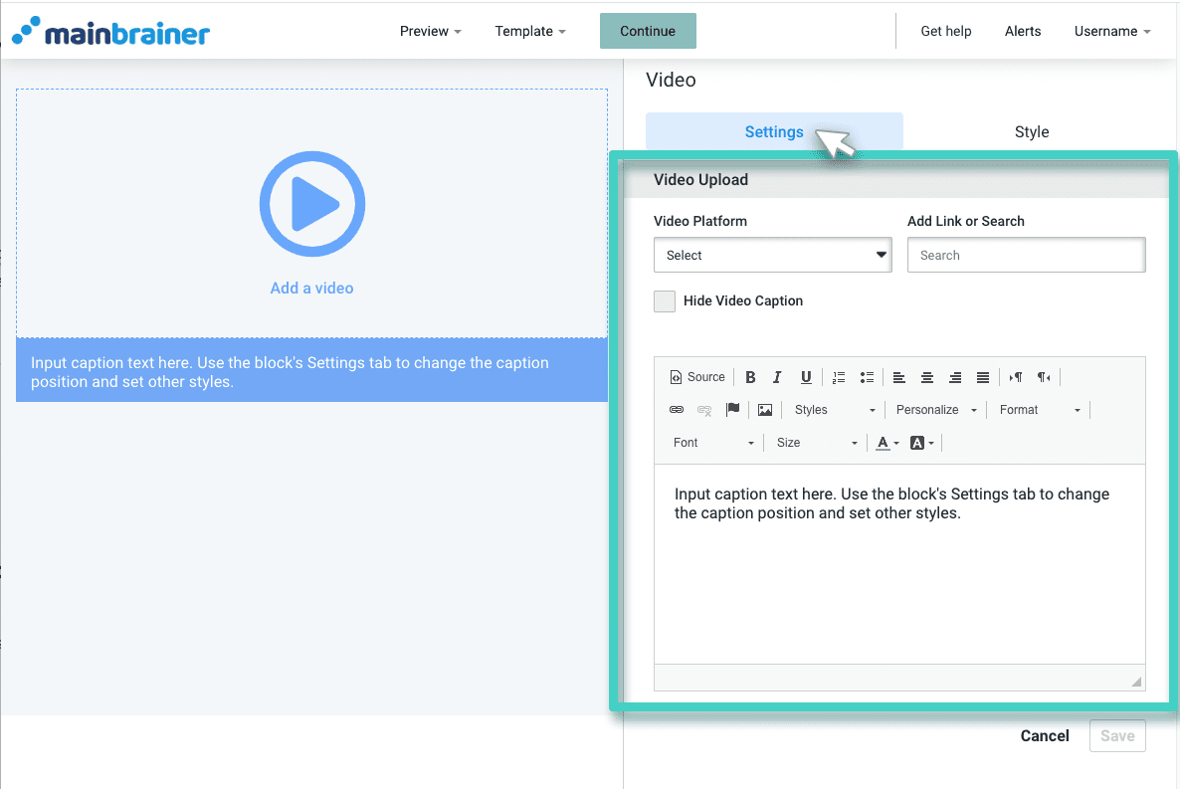
Task: Insert an anchor with the flag icon
Action: pos(733,409)
